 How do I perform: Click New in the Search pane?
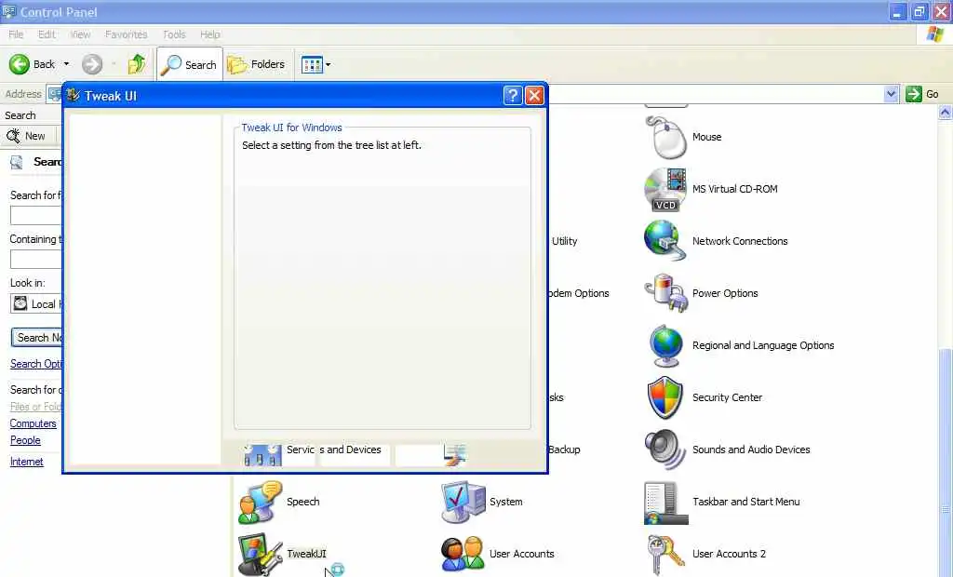26,136
